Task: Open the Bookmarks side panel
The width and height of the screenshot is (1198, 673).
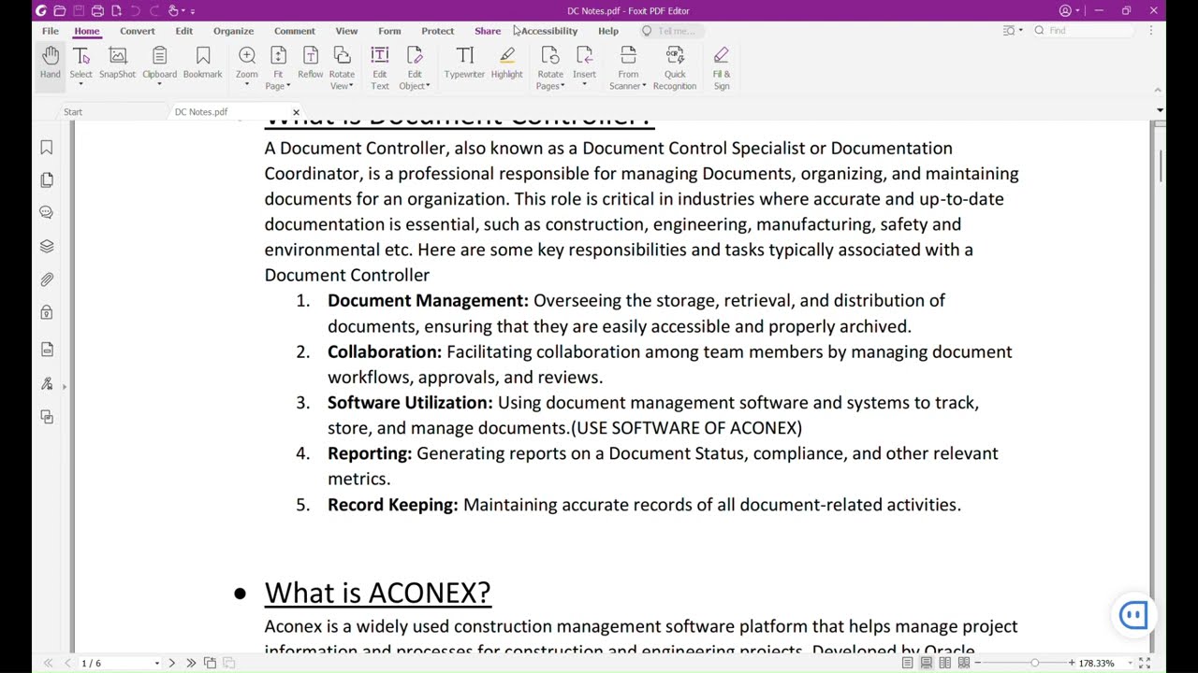Action: tap(47, 148)
